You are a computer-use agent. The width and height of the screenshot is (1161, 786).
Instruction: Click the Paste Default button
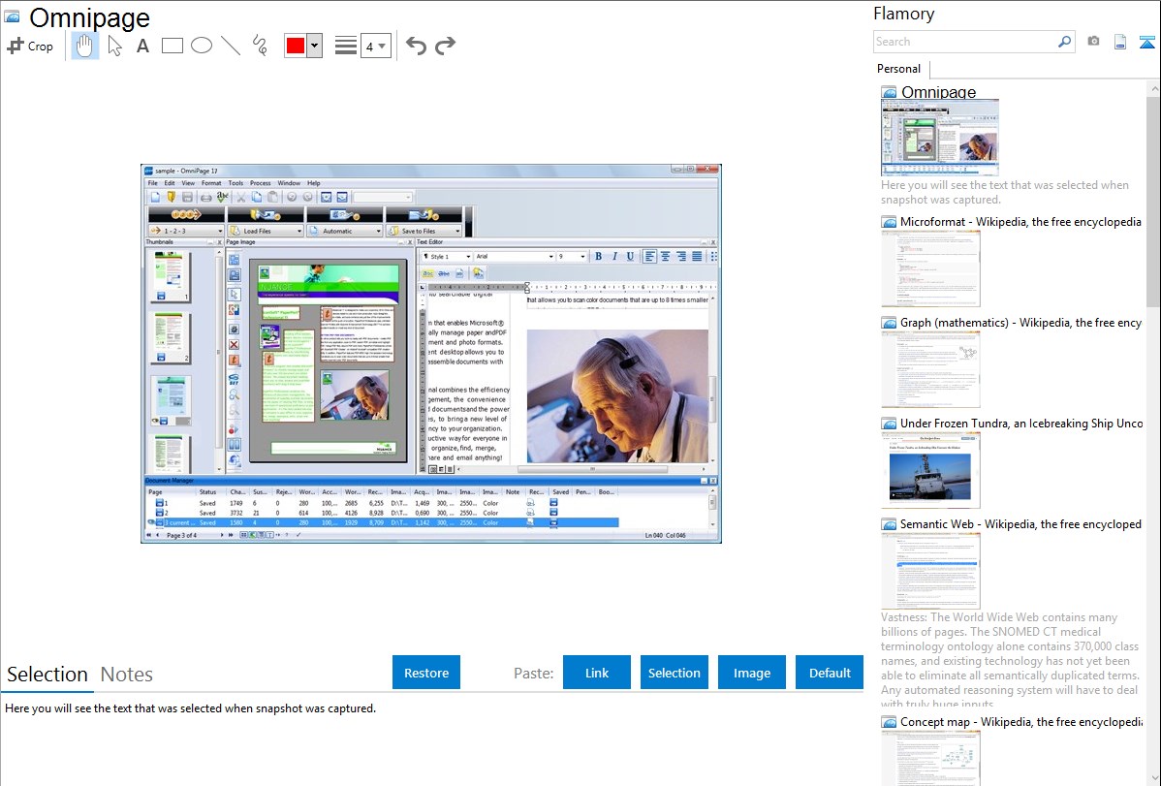830,673
